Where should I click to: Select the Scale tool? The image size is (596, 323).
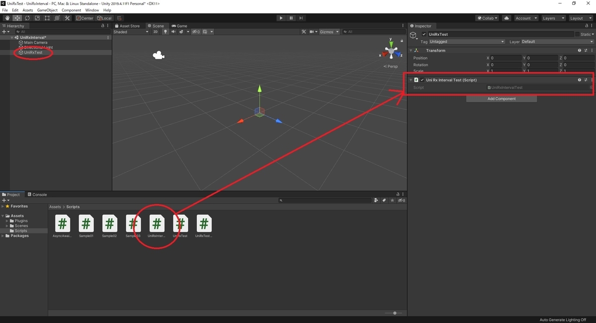(x=37, y=18)
